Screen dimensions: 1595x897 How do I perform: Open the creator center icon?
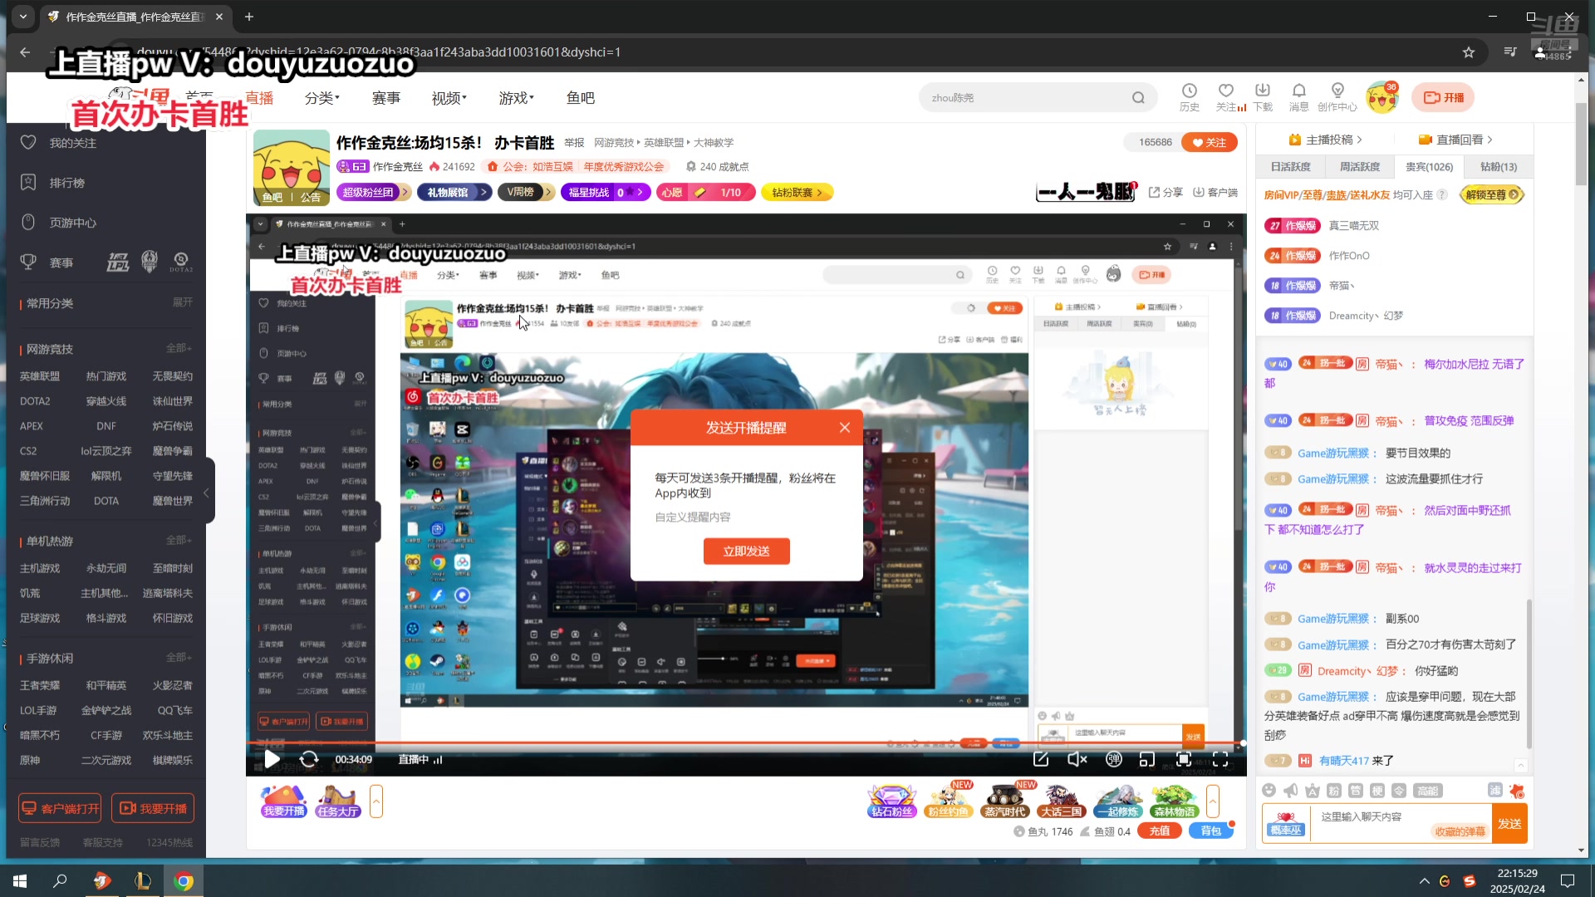[1337, 97]
